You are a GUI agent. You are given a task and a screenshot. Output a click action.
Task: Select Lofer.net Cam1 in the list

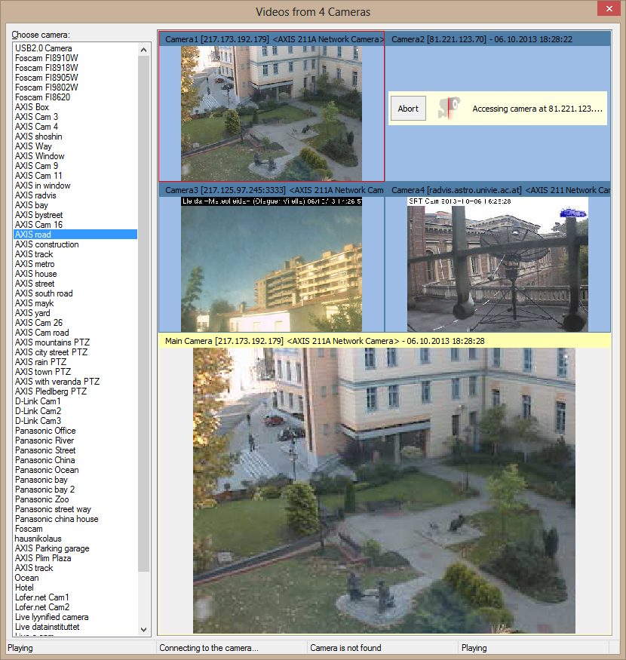(42, 597)
